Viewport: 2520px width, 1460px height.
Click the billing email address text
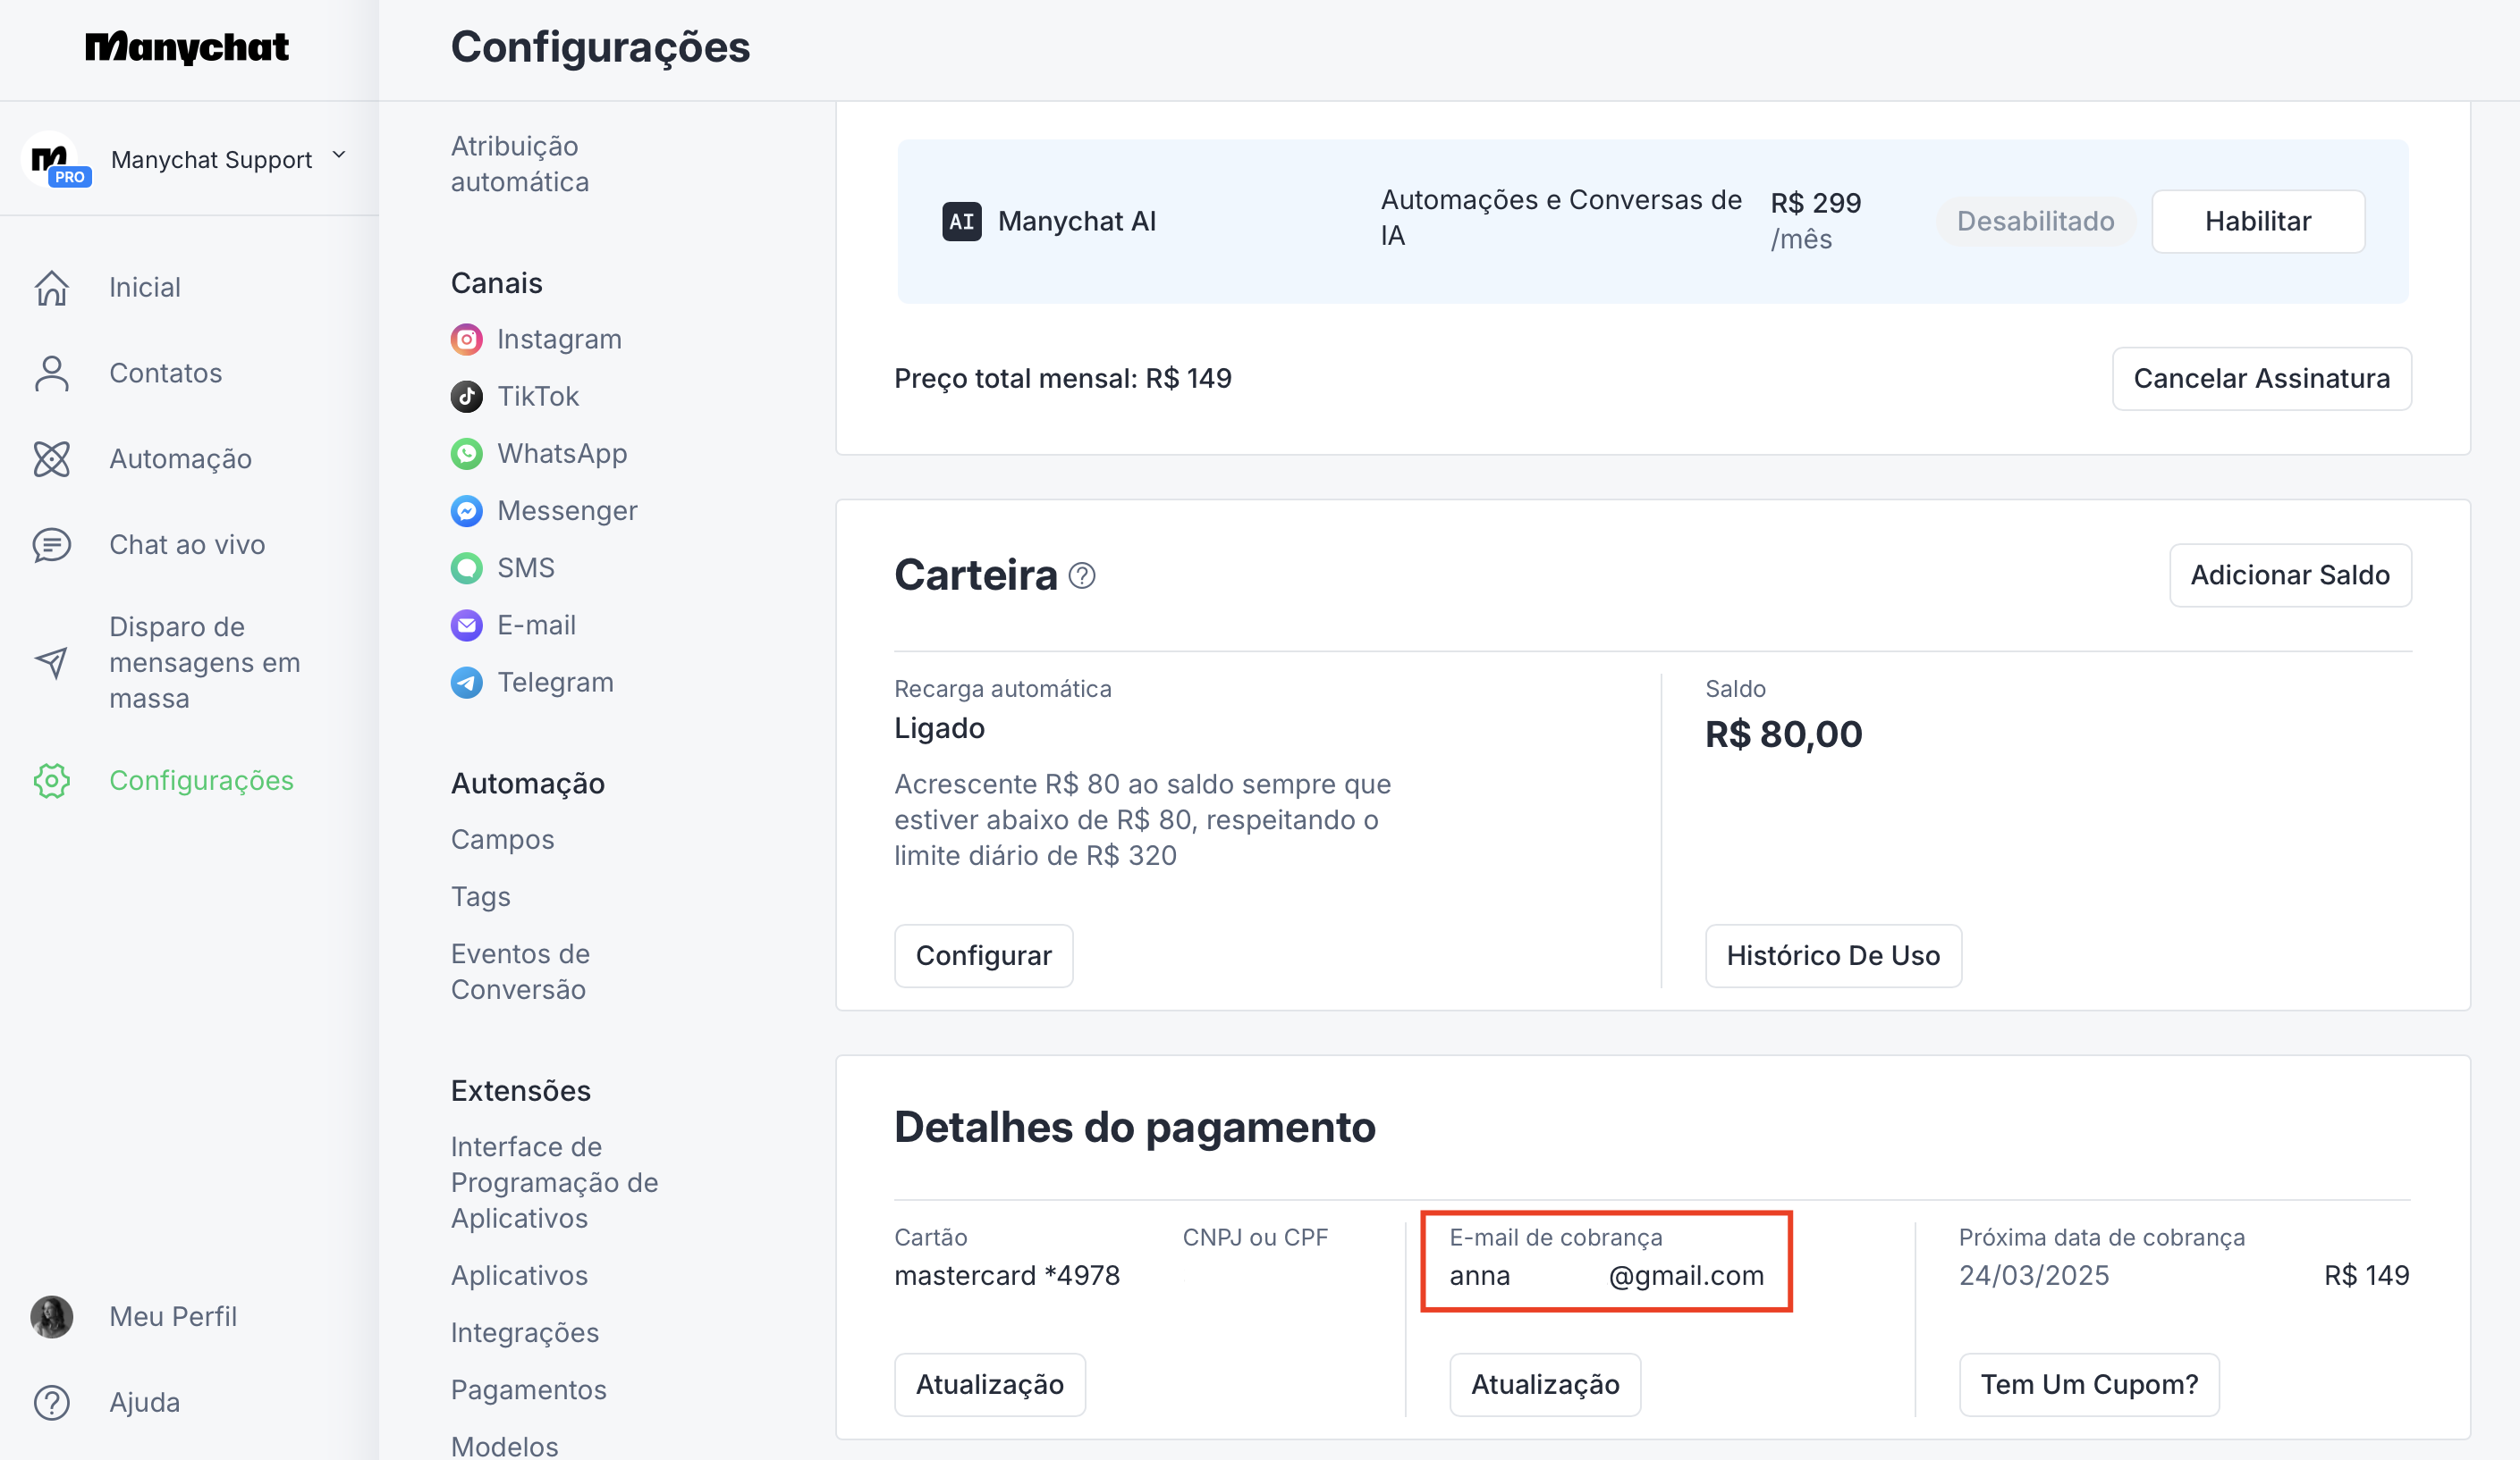tap(1606, 1276)
